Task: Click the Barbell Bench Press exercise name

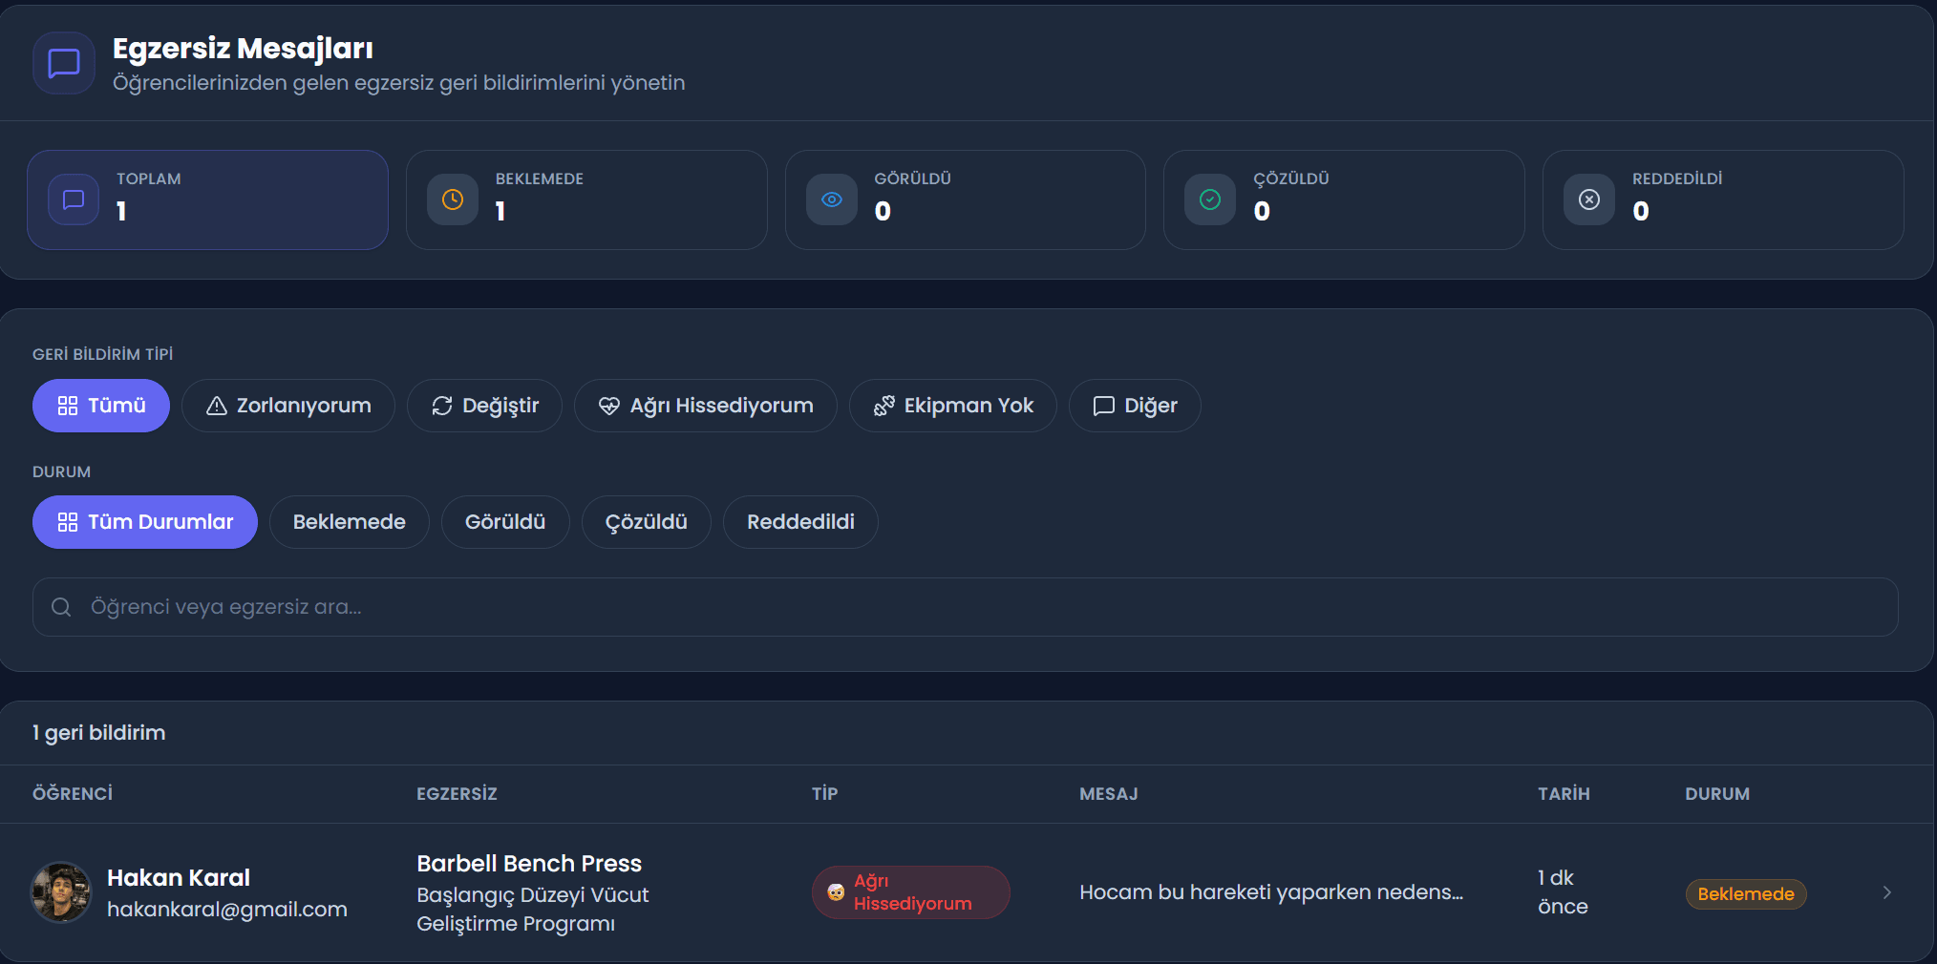Action: pos(529,864)
